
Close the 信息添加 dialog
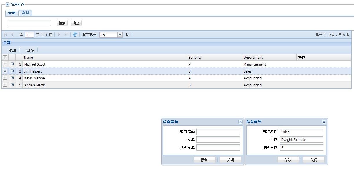[x=240, y=122]
